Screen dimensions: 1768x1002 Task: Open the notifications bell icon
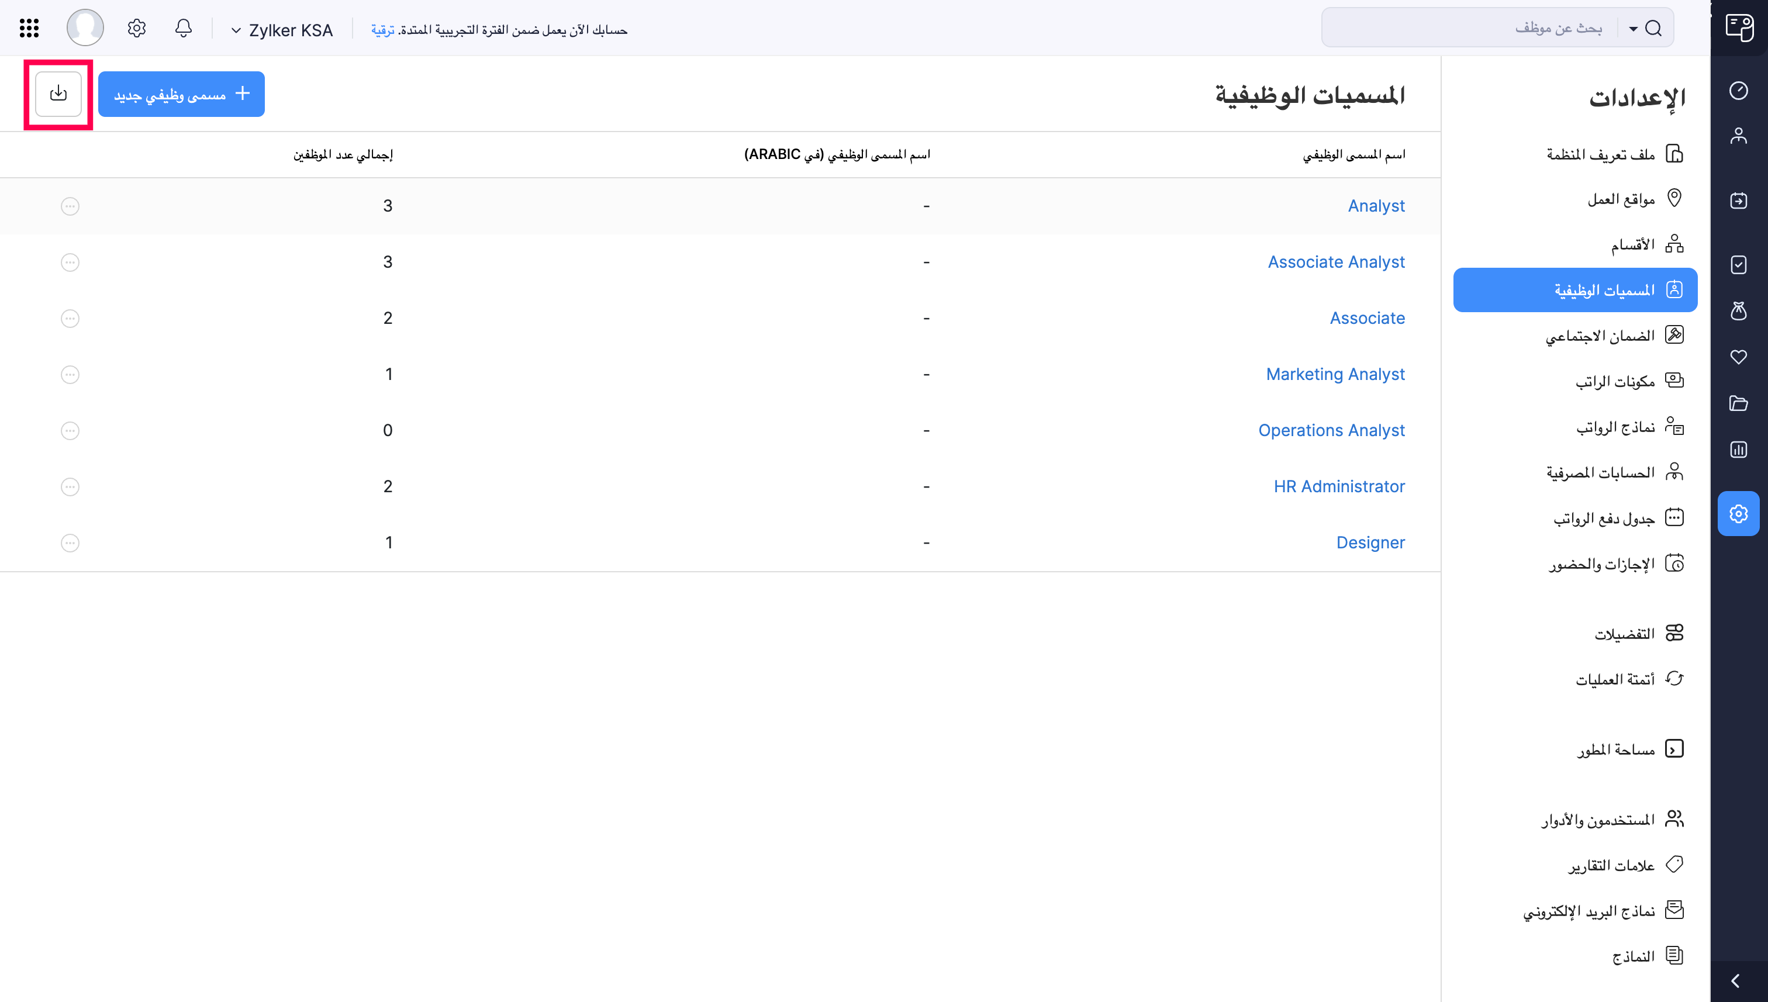(183, 28)
